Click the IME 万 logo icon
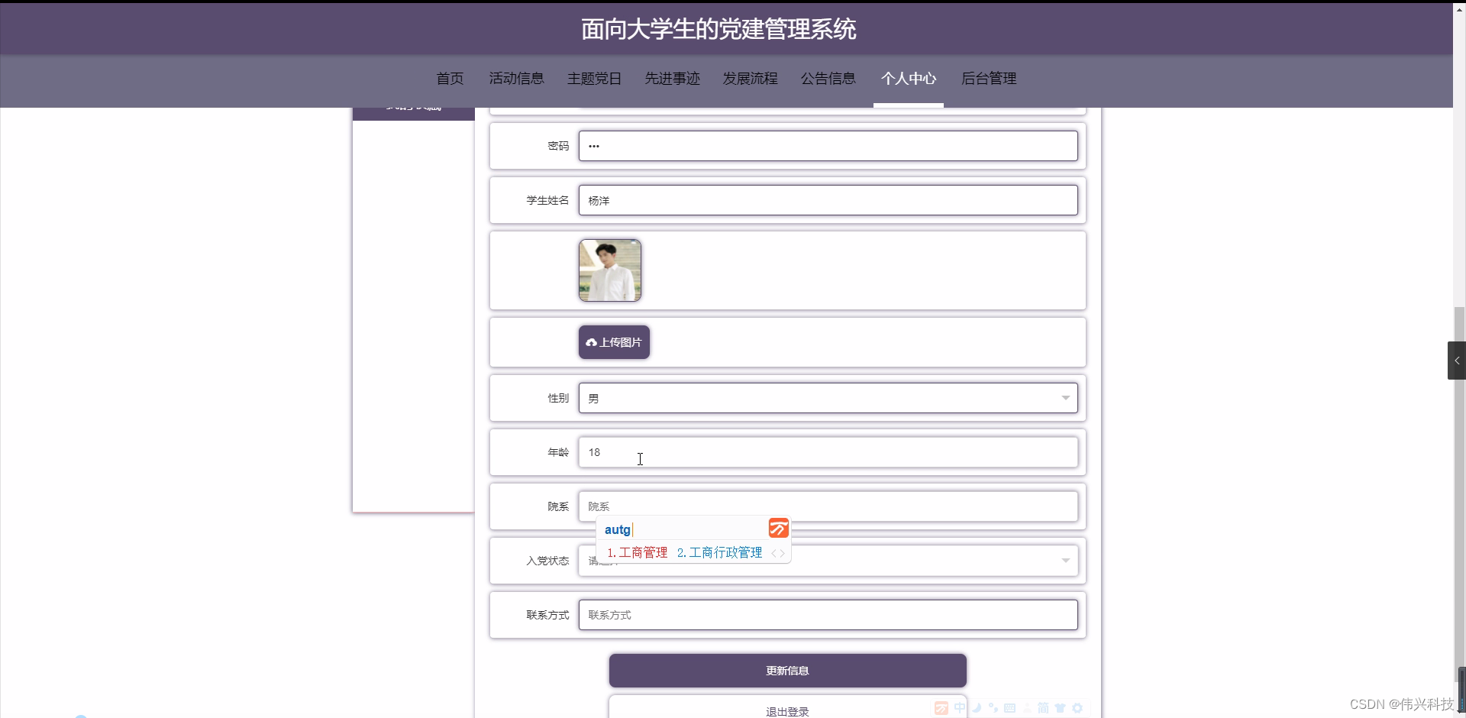This screenshot has width=1466, height=718. pos(941,709)
